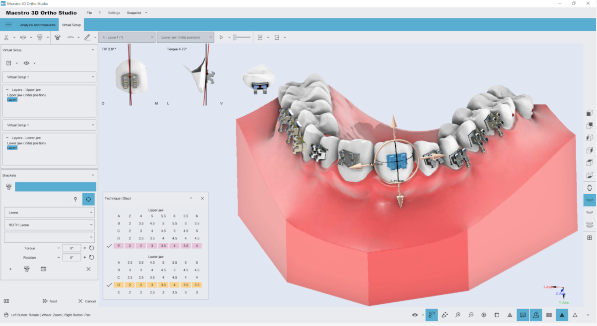Screen dimensions: 597x326
Task: Toggle the circular target button in Brackets
Action: 88,199
